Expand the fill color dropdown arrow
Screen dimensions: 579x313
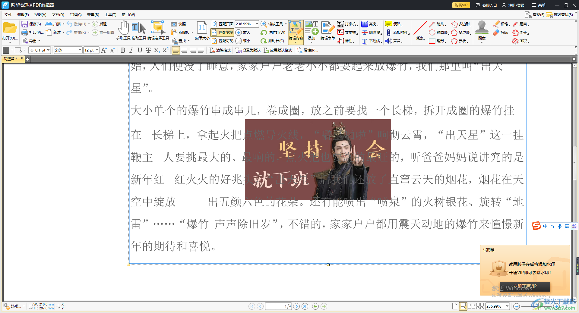[x=12, y=50]
